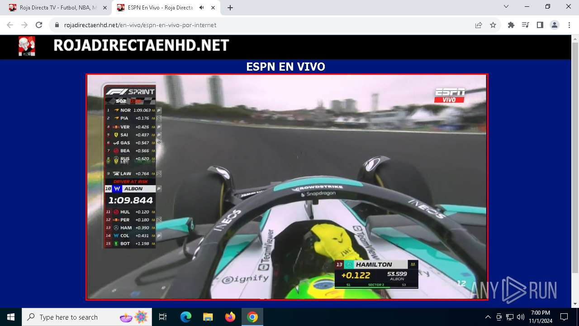Image resolution: width=579 pixels, height=326 pixels.
Task: Show hidden system tray icons
Action: (488, 317)
